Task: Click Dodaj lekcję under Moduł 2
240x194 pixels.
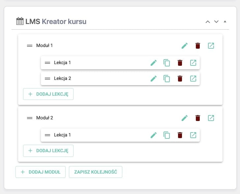Action: [x=48, y=151]
